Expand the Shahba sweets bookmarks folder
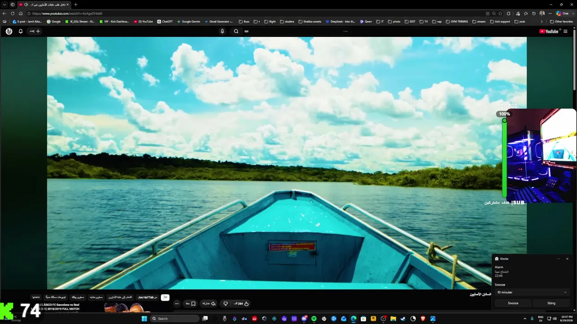 click(310, 22)
